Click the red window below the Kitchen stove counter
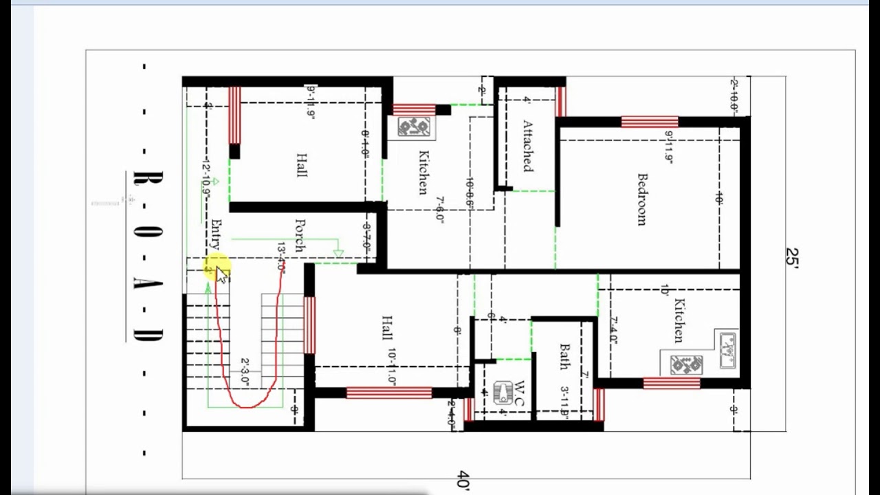 [x=671, y=383]
